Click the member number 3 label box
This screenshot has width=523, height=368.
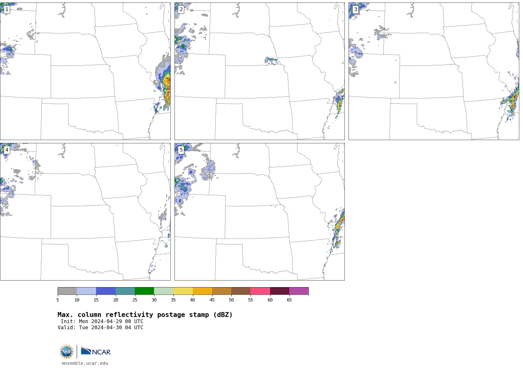355,9
